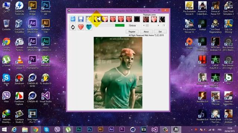Select the black and white inverted custom preset
The image size is (238, 133).
(x=162, y=20)
